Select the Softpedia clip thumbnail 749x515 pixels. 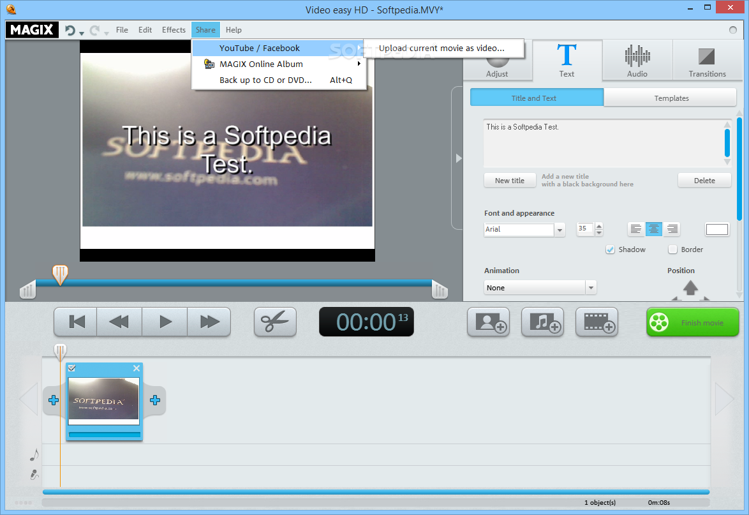point(103,401)
